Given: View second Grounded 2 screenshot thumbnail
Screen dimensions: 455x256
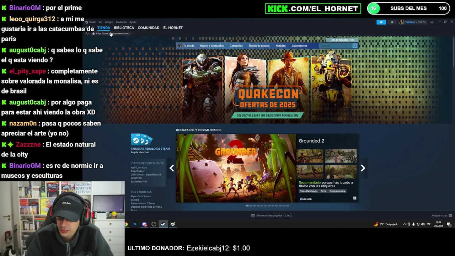Looking at the screenshot, I should 341,156.
